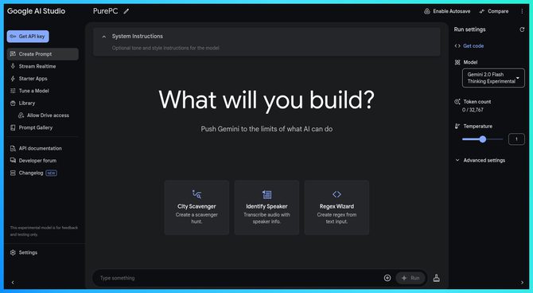Click the Model icon
Viewport: 533px width, 293px height.
coord(457,62)
